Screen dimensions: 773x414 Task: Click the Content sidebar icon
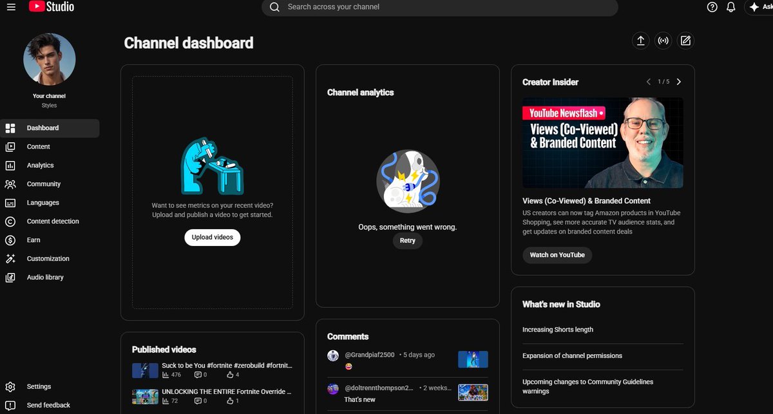(10, 147)
